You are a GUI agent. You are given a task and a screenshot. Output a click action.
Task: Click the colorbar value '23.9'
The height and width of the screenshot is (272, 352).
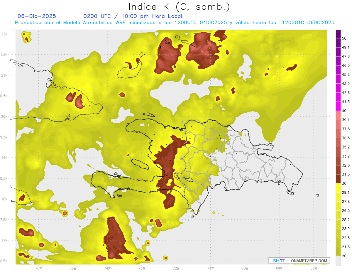pyautogui.click(x=346, y=229)
